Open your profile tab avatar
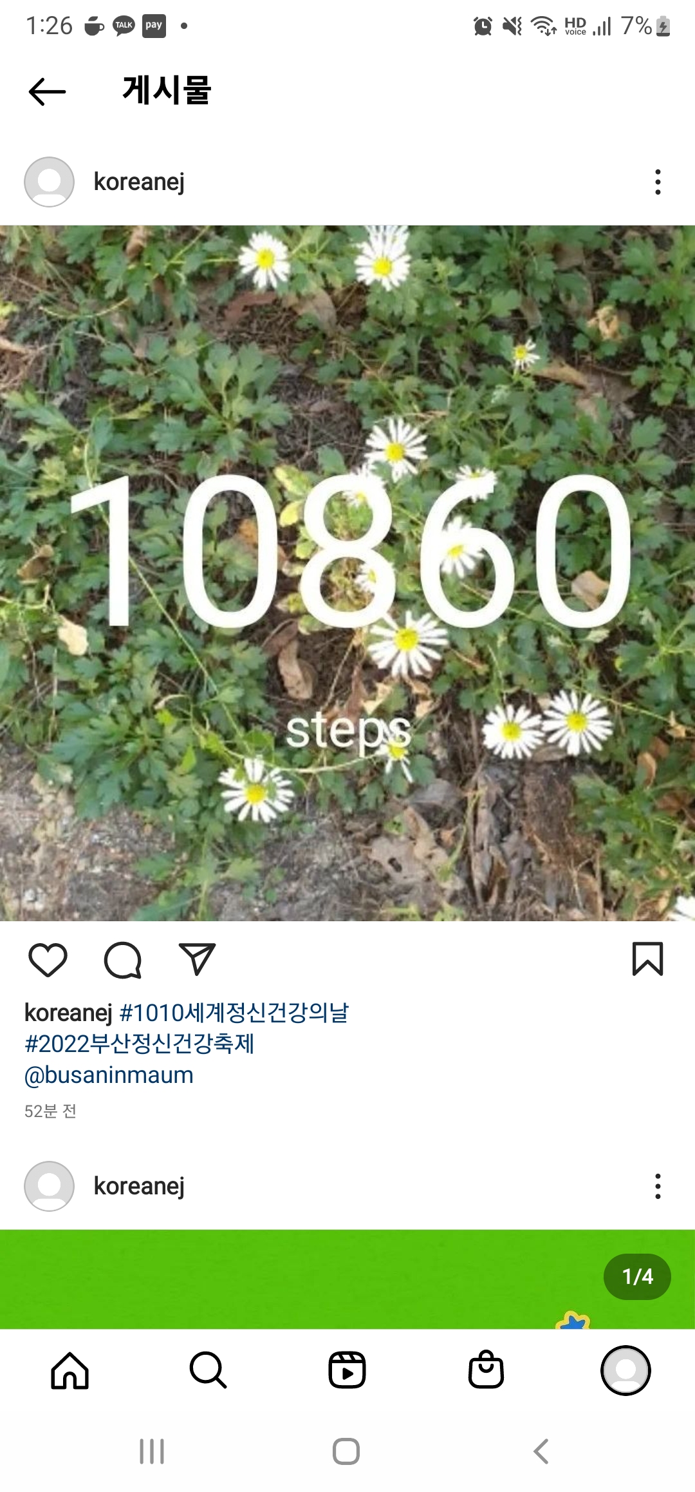The image size is (695, 1492). pyautogui.click(x=625, y=1370)
